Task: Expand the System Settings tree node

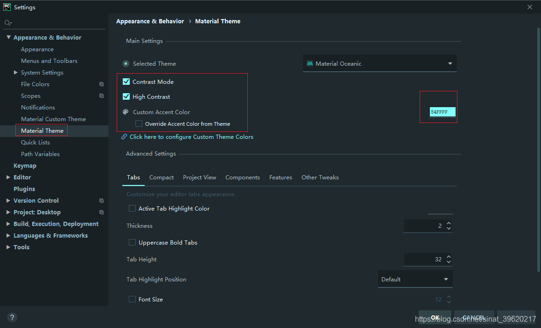Action: click(x=16, y=72)
